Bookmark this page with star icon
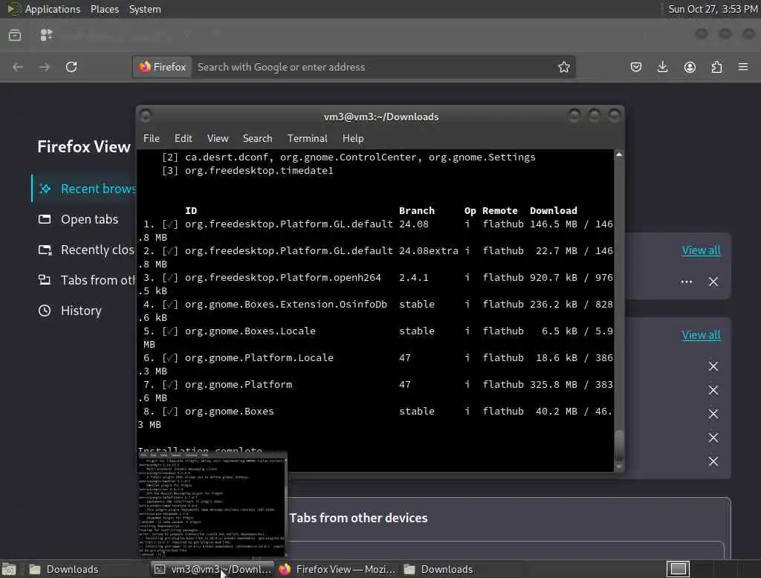The height and width of the screenshot is (578, 761). click(x=563, y=67)
